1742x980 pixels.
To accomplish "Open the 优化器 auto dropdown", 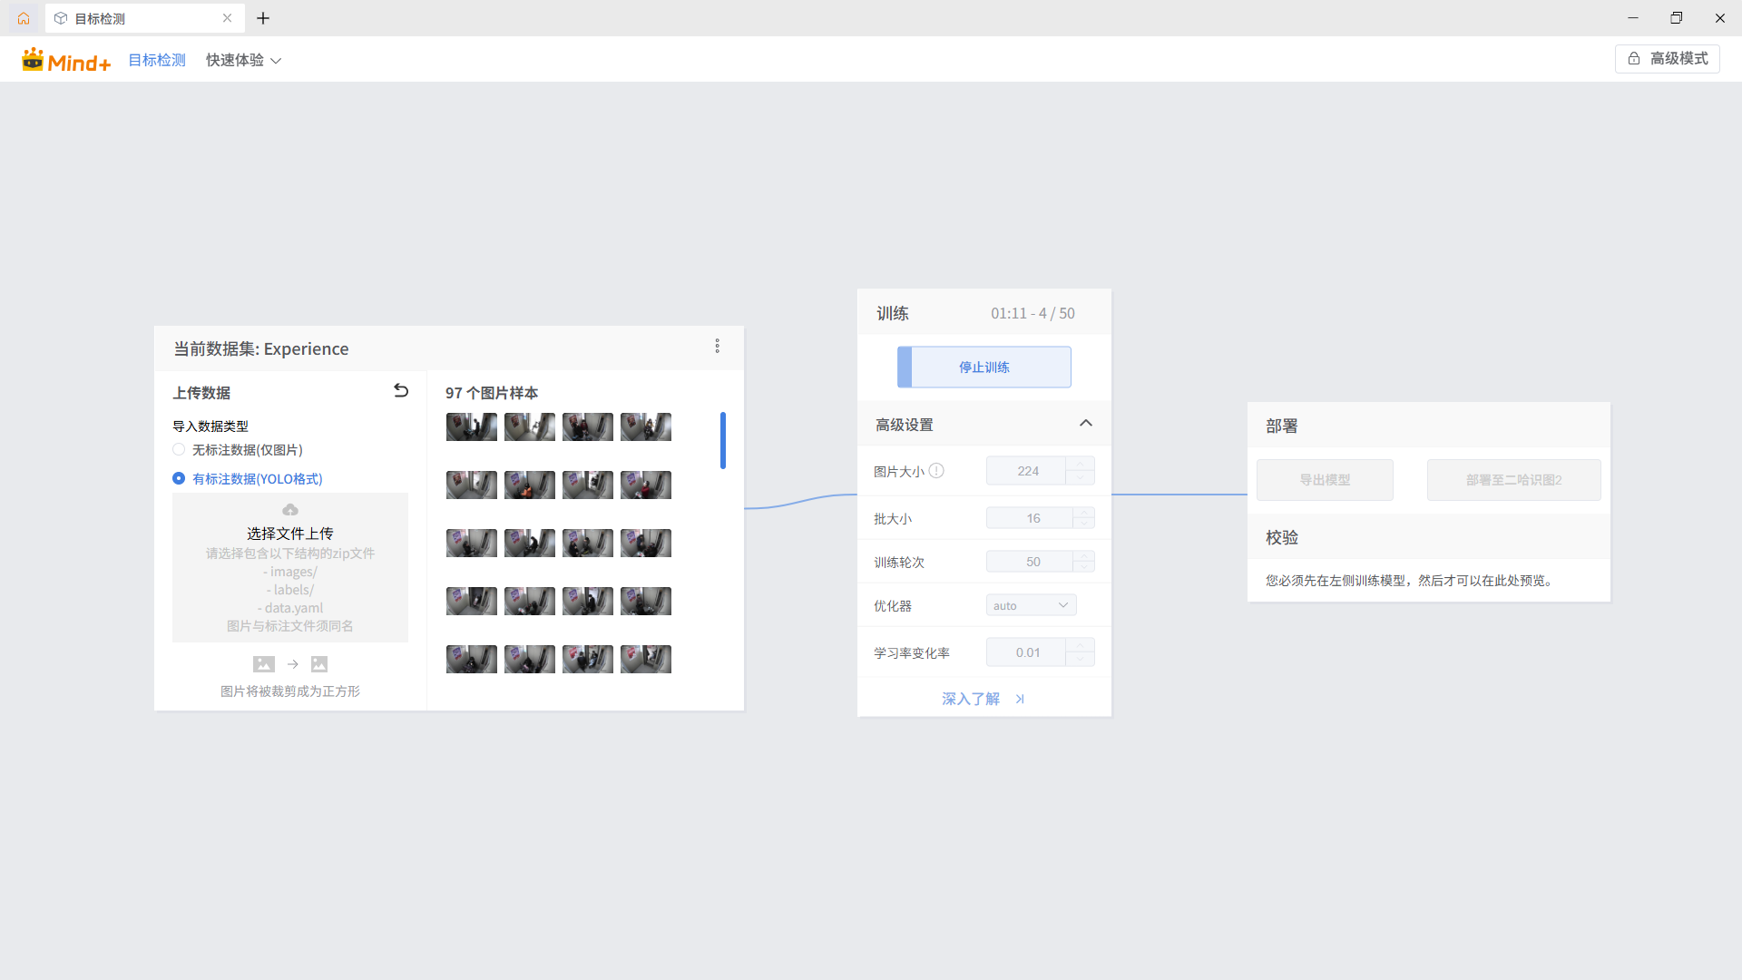I will [x=1031, y=605].
